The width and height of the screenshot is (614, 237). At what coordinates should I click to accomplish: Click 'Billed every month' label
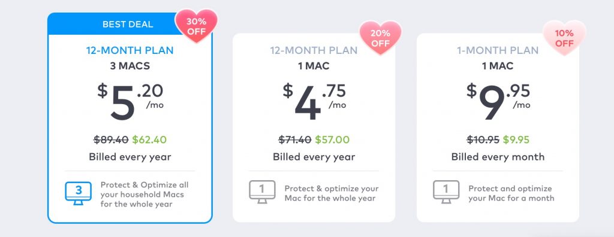498,157
